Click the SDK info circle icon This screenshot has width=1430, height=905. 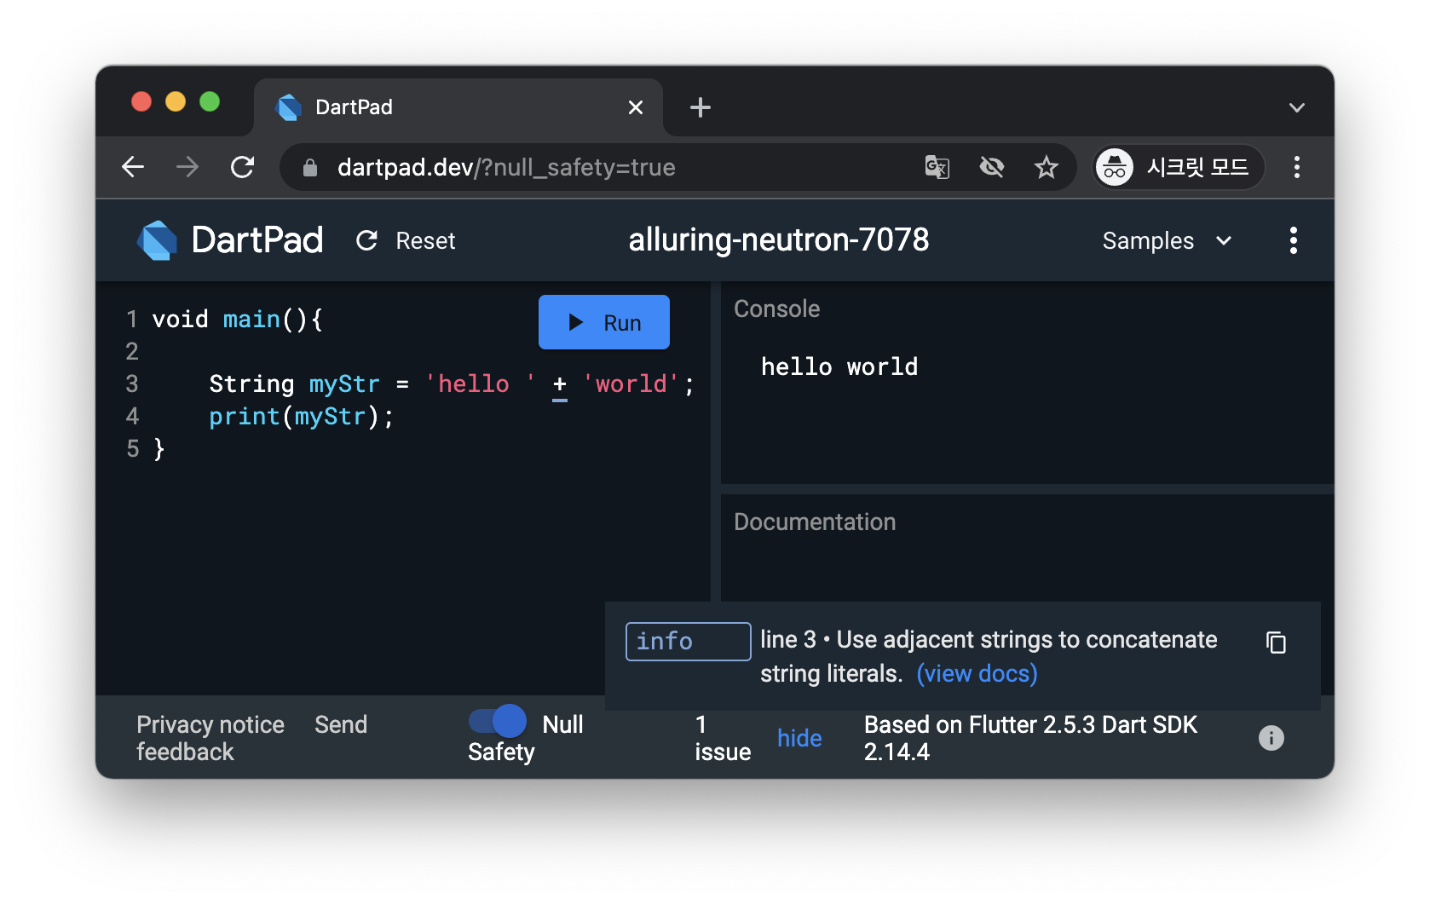point(1271,738)
